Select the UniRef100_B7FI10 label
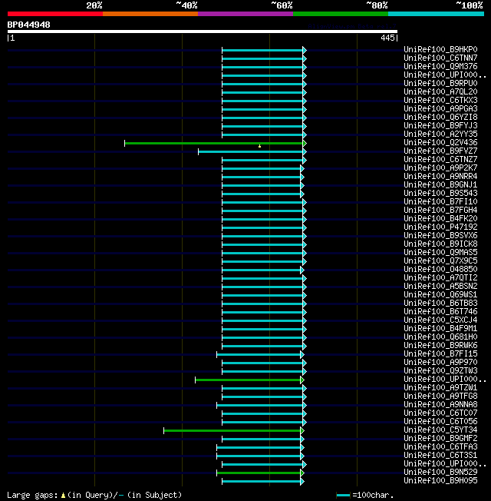The height and width of the screenshot is (501, 491). point(440,201)
